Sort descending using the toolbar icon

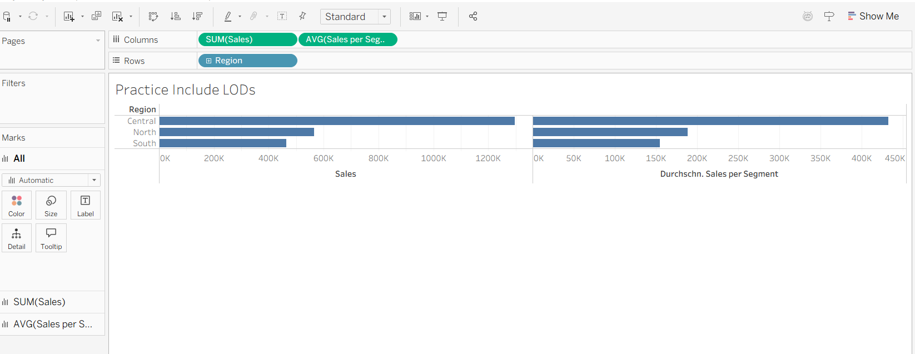[x=197, y=17]
